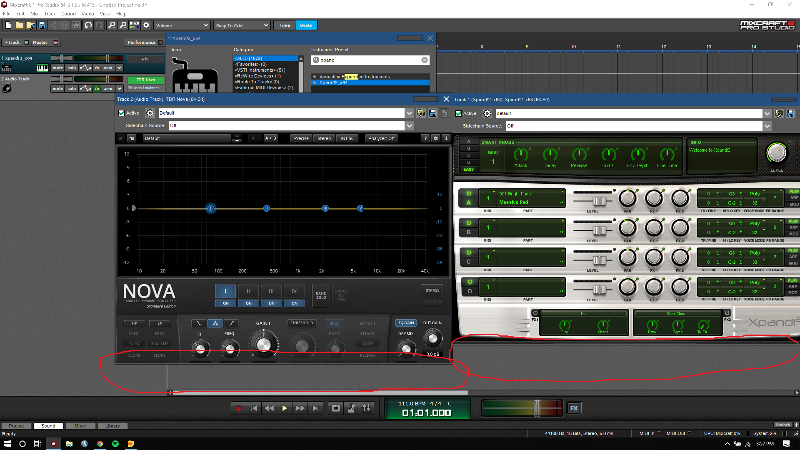Image resolution: width=800 pixels, height=450 pixels.
Task: Jump to the end of the project
Action: [x=315, y=408]
